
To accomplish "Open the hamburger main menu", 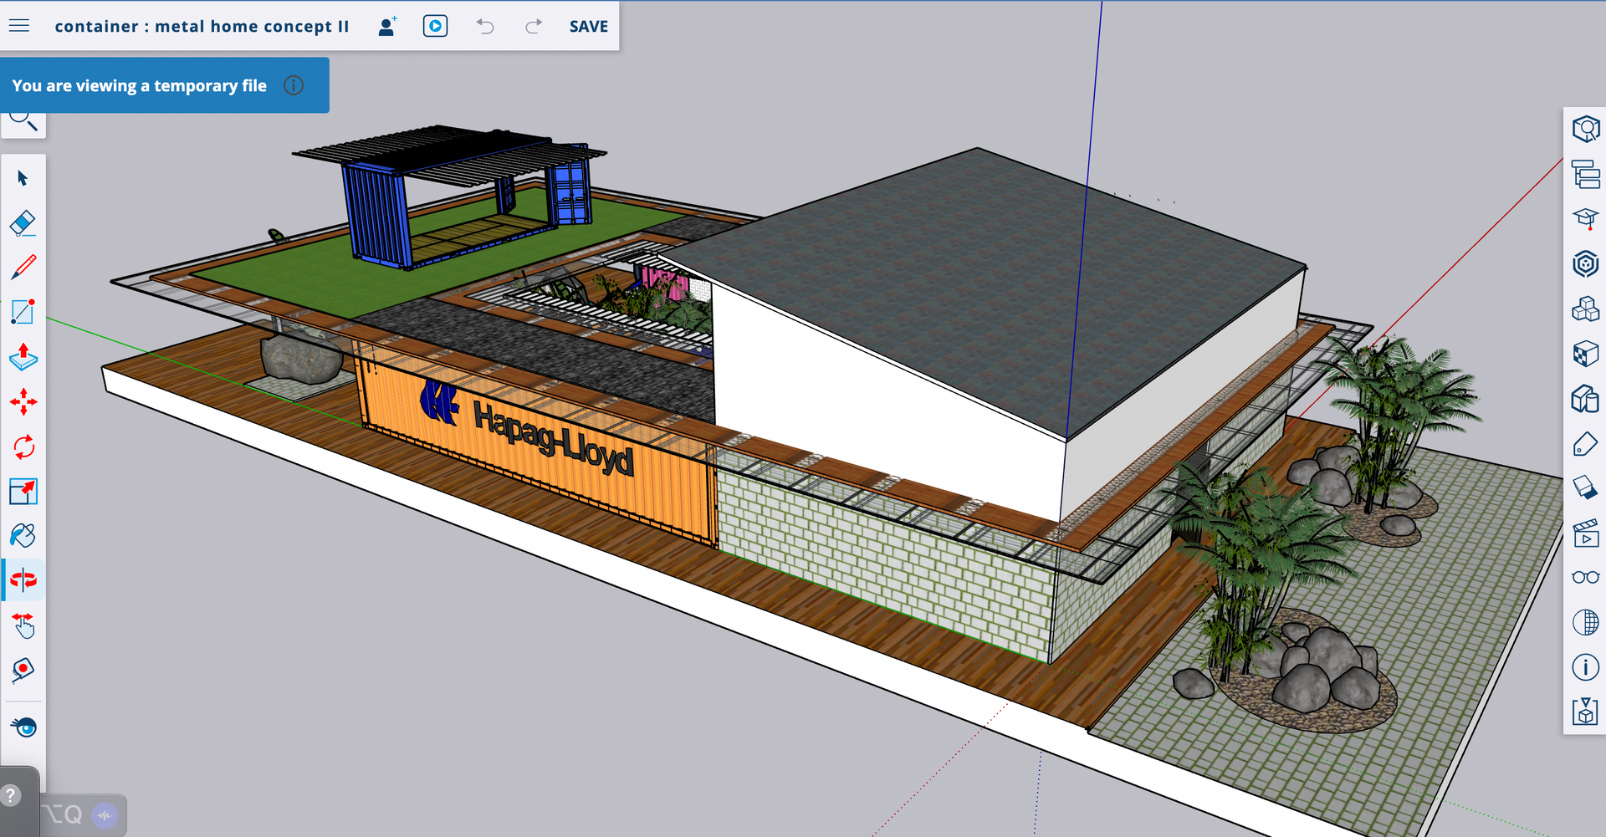I will point(19,26).
